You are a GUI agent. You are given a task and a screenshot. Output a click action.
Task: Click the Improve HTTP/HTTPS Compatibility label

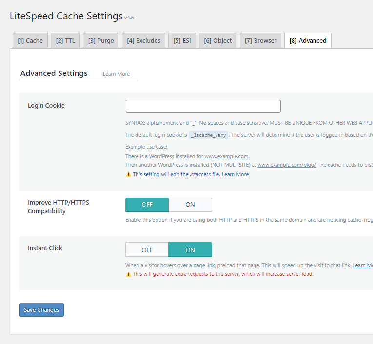(x=59, y=207)
